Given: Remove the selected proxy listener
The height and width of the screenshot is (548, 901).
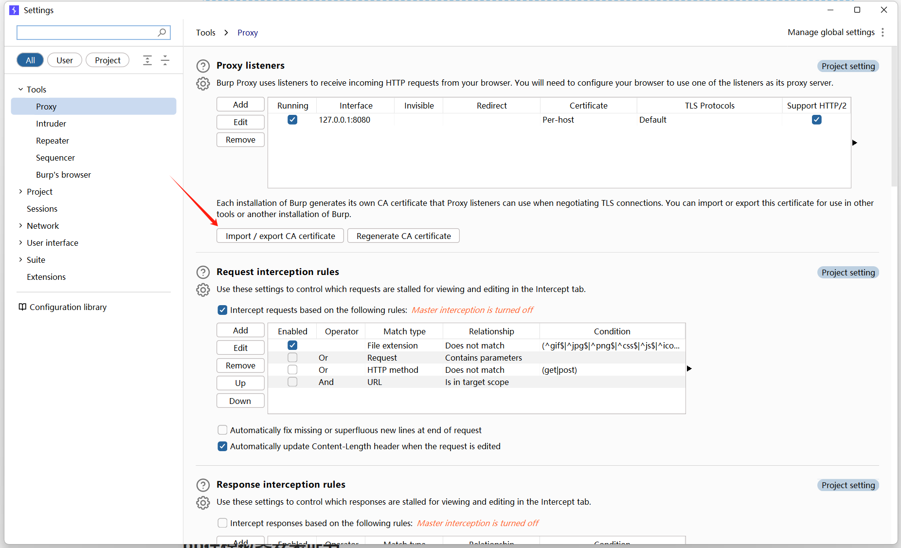Looking at the screenshot, I should point(240,140).
